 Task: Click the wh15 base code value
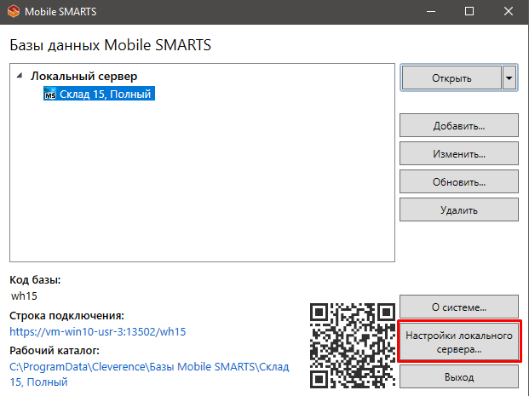tap(24, 296)
